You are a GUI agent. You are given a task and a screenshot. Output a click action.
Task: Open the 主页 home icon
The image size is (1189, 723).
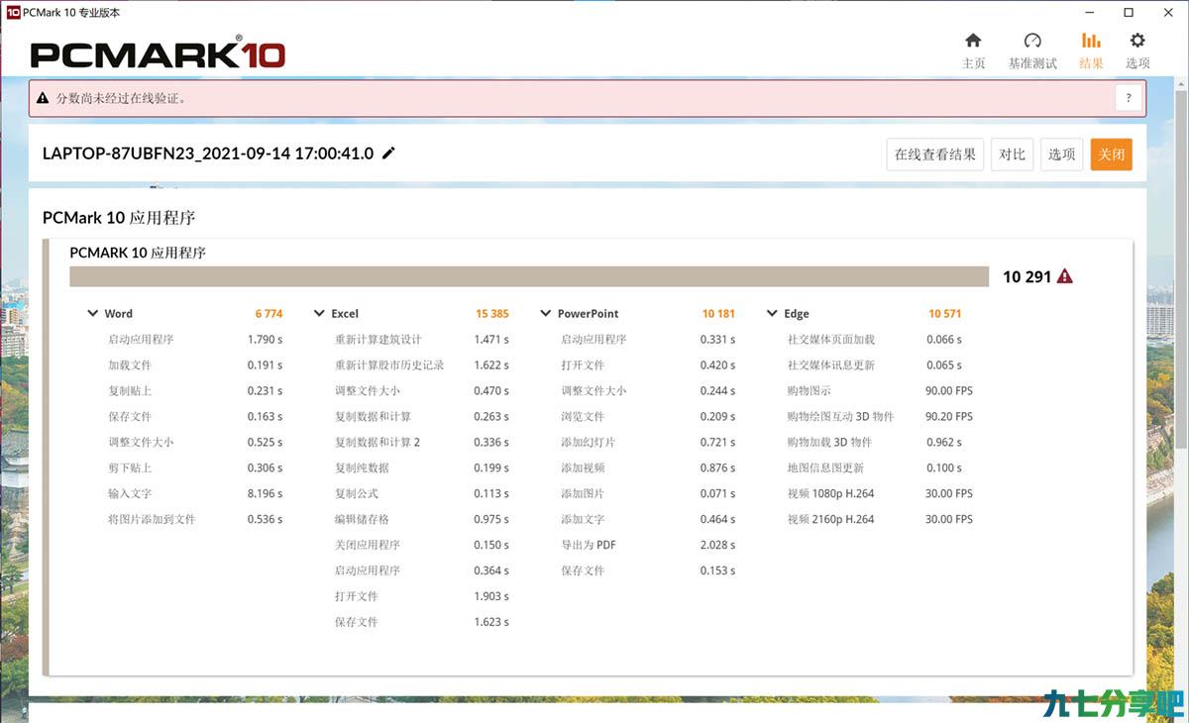(x=973, y=41)
